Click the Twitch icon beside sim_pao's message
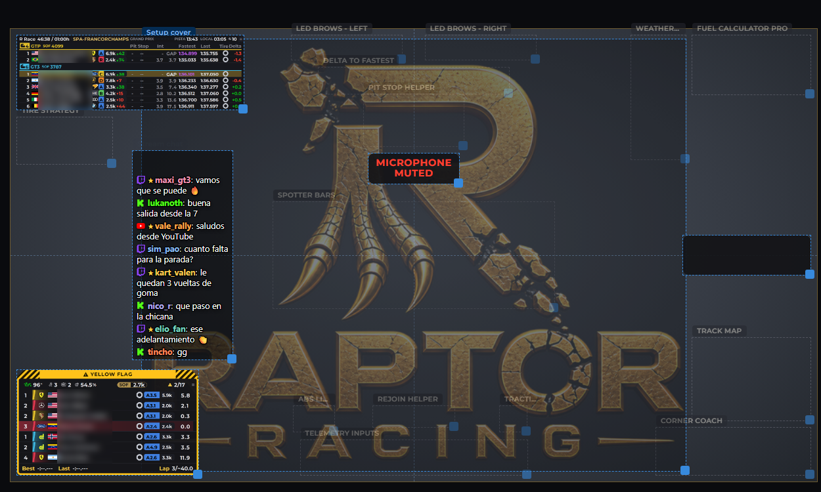 point(141,249)
